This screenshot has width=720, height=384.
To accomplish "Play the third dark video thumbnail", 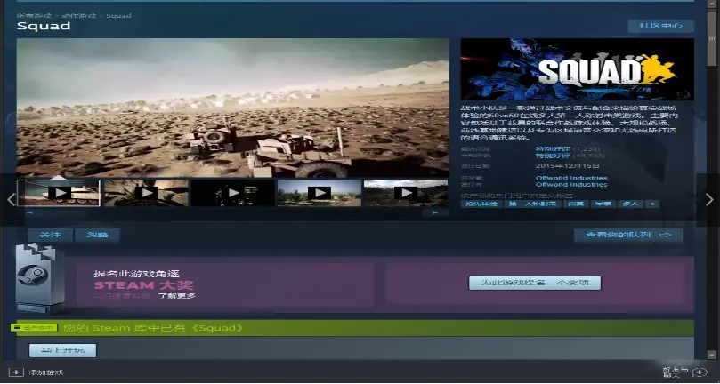I will (233, 193).
